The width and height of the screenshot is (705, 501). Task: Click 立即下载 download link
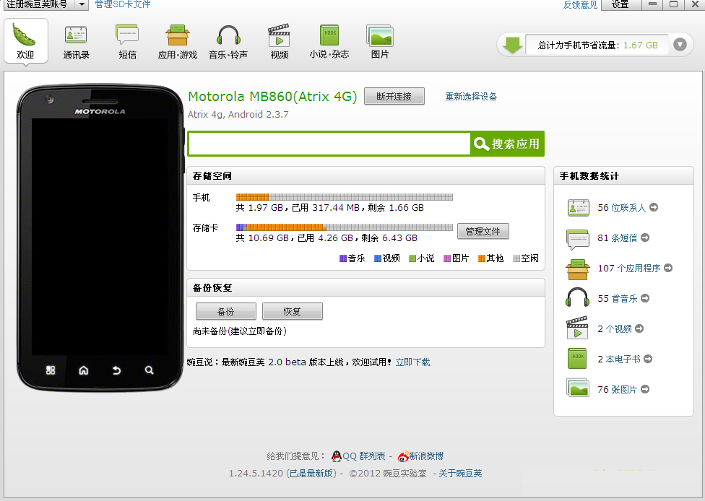(412, 362)
